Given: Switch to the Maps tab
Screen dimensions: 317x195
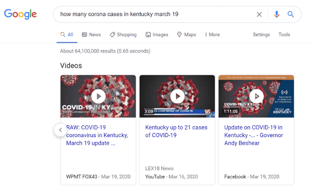Looking at the screenshot, I should click(187, 35).
